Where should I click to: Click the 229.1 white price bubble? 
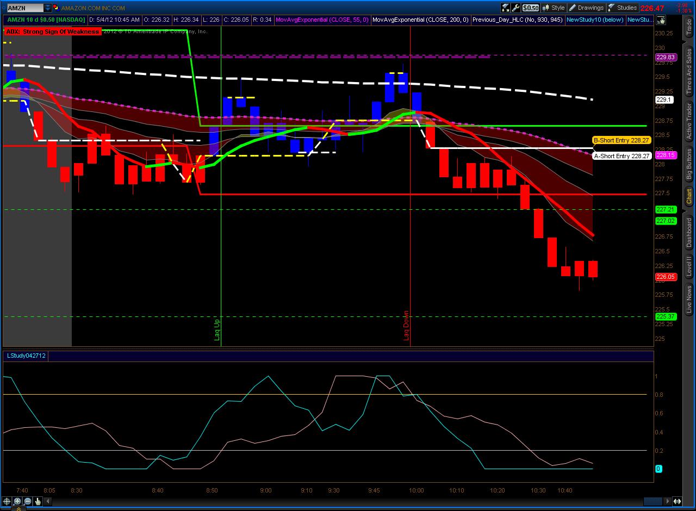[x=664, y=99]
